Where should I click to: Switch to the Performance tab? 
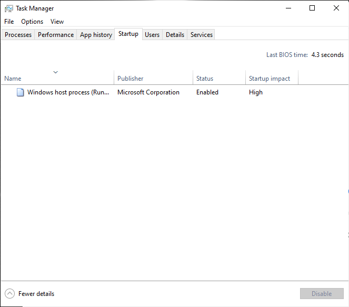click(56, 35)
